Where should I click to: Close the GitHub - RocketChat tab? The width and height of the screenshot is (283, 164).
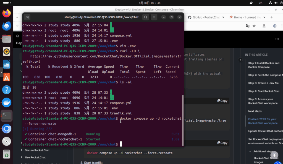click(x=223, y=17)
